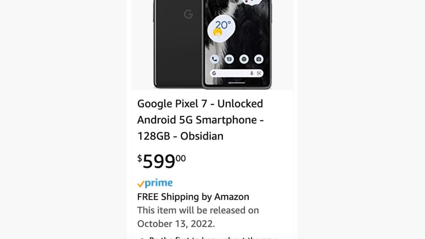Tap the Google Lens icon
The height and width of the screenshot is (239, 425).
(259, 73)
